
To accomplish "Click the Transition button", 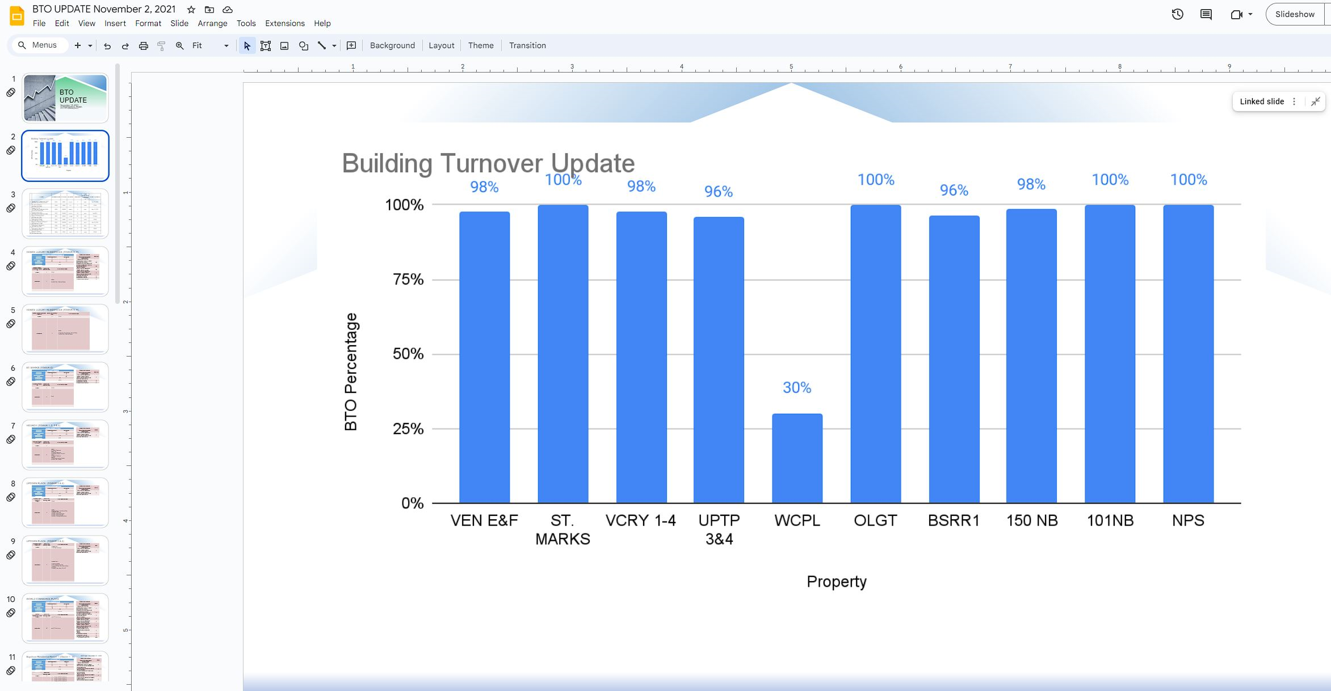I will (x=527, y=45).
